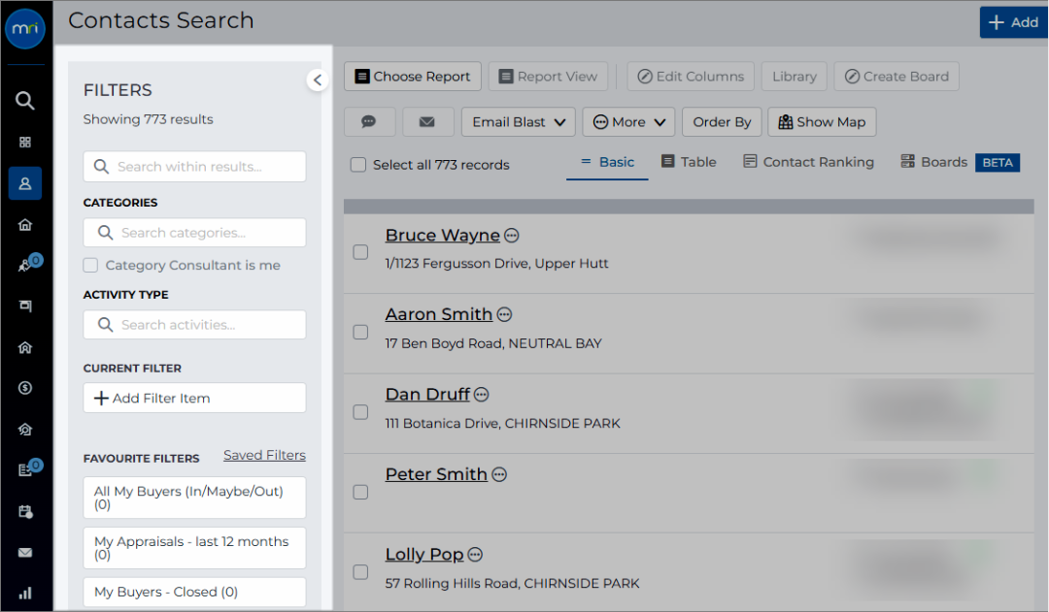Open the search magnifier in left sidebar

click(x=25, y=101)
